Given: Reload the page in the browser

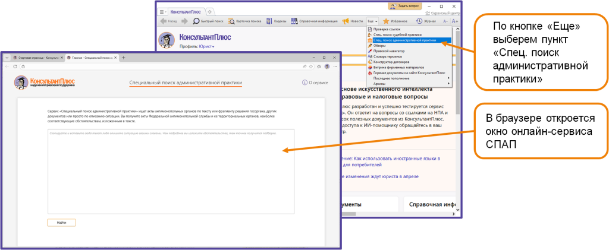Looking at the screenshot, I should (x=15, y=67).
